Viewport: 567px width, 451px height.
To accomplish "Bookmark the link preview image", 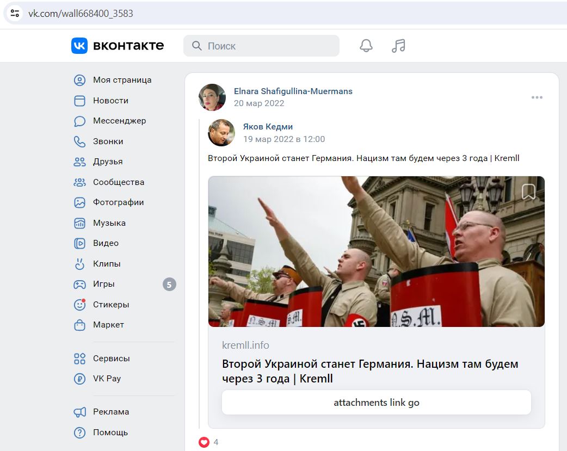I will [528, 191].
